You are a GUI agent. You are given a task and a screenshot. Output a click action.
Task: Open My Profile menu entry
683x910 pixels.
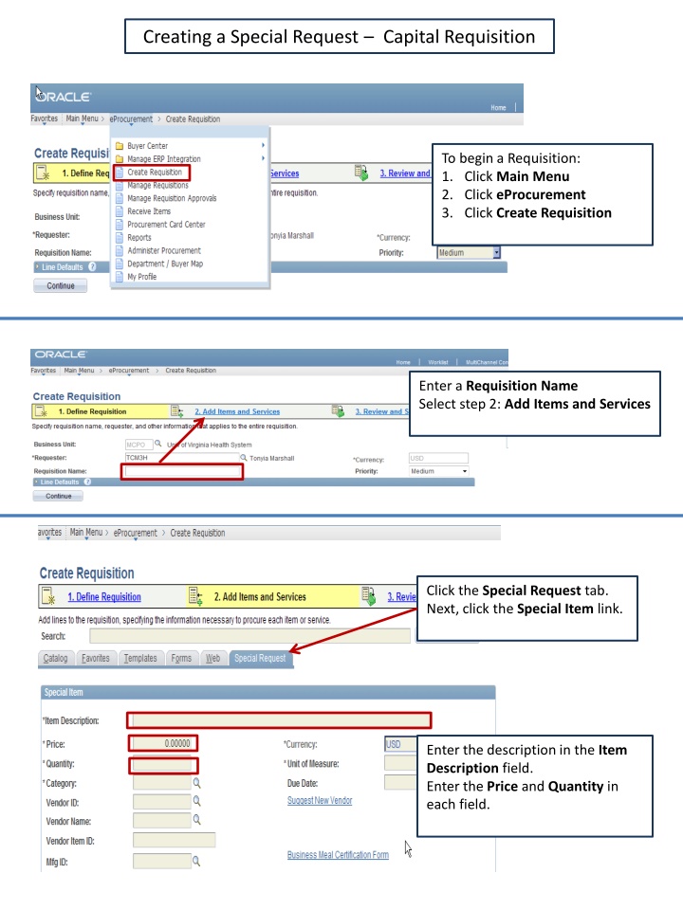[x=142, y=277]
